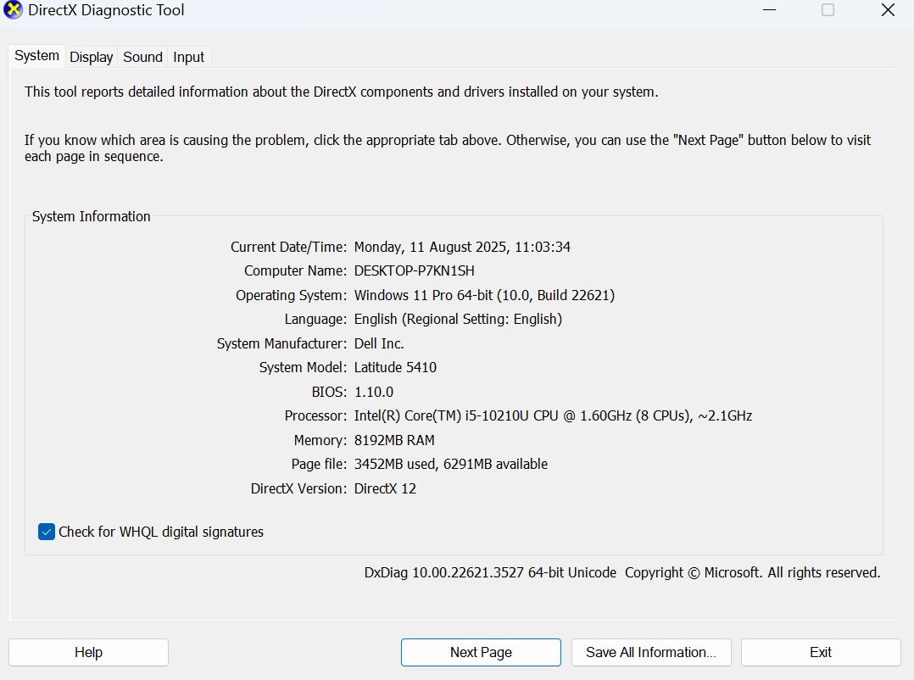This screenshot has height=680, width=914.
Task: Close the DirectX Diagnostic Tool window
Action: coord(888,10)
